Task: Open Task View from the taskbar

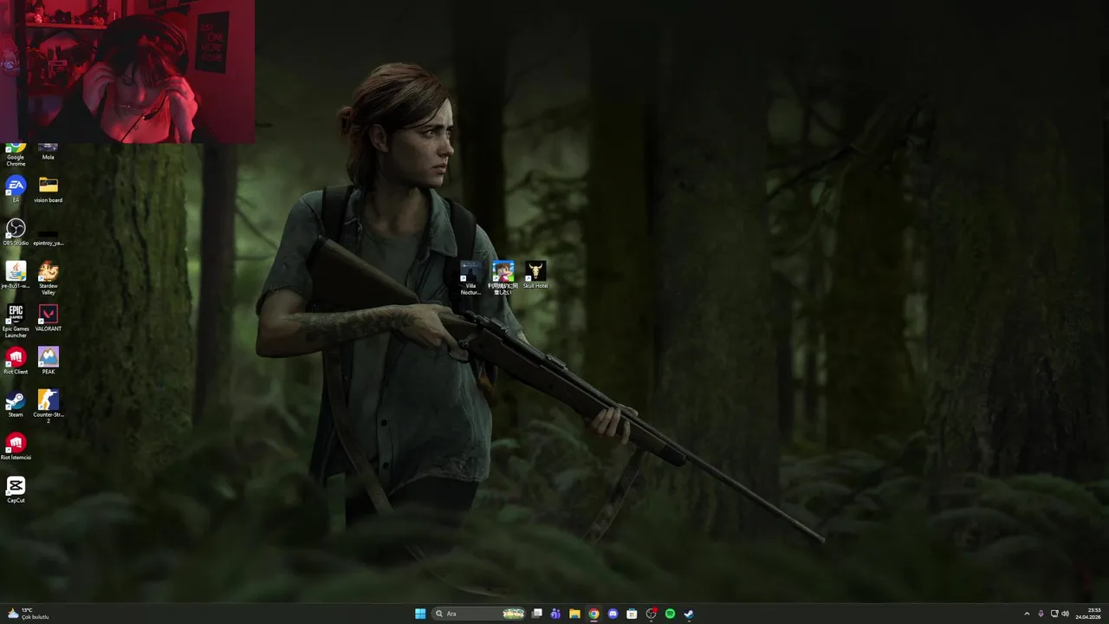Action: point(537,614)
